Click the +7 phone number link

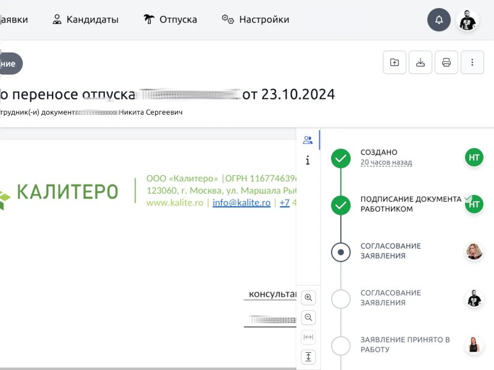(x=285, y=203)
